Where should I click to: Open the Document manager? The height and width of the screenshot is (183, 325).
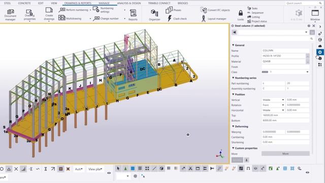[10, 15]
